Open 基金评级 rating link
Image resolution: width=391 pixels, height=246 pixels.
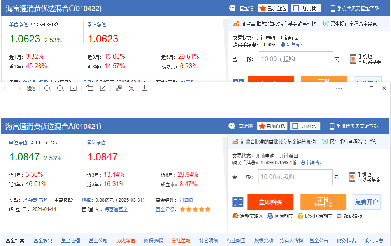165,209
